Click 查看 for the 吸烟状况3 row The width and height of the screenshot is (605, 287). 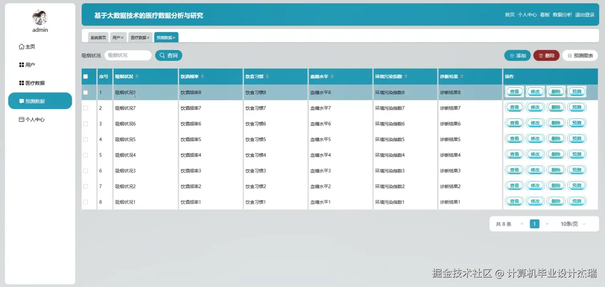coord(514,170)
